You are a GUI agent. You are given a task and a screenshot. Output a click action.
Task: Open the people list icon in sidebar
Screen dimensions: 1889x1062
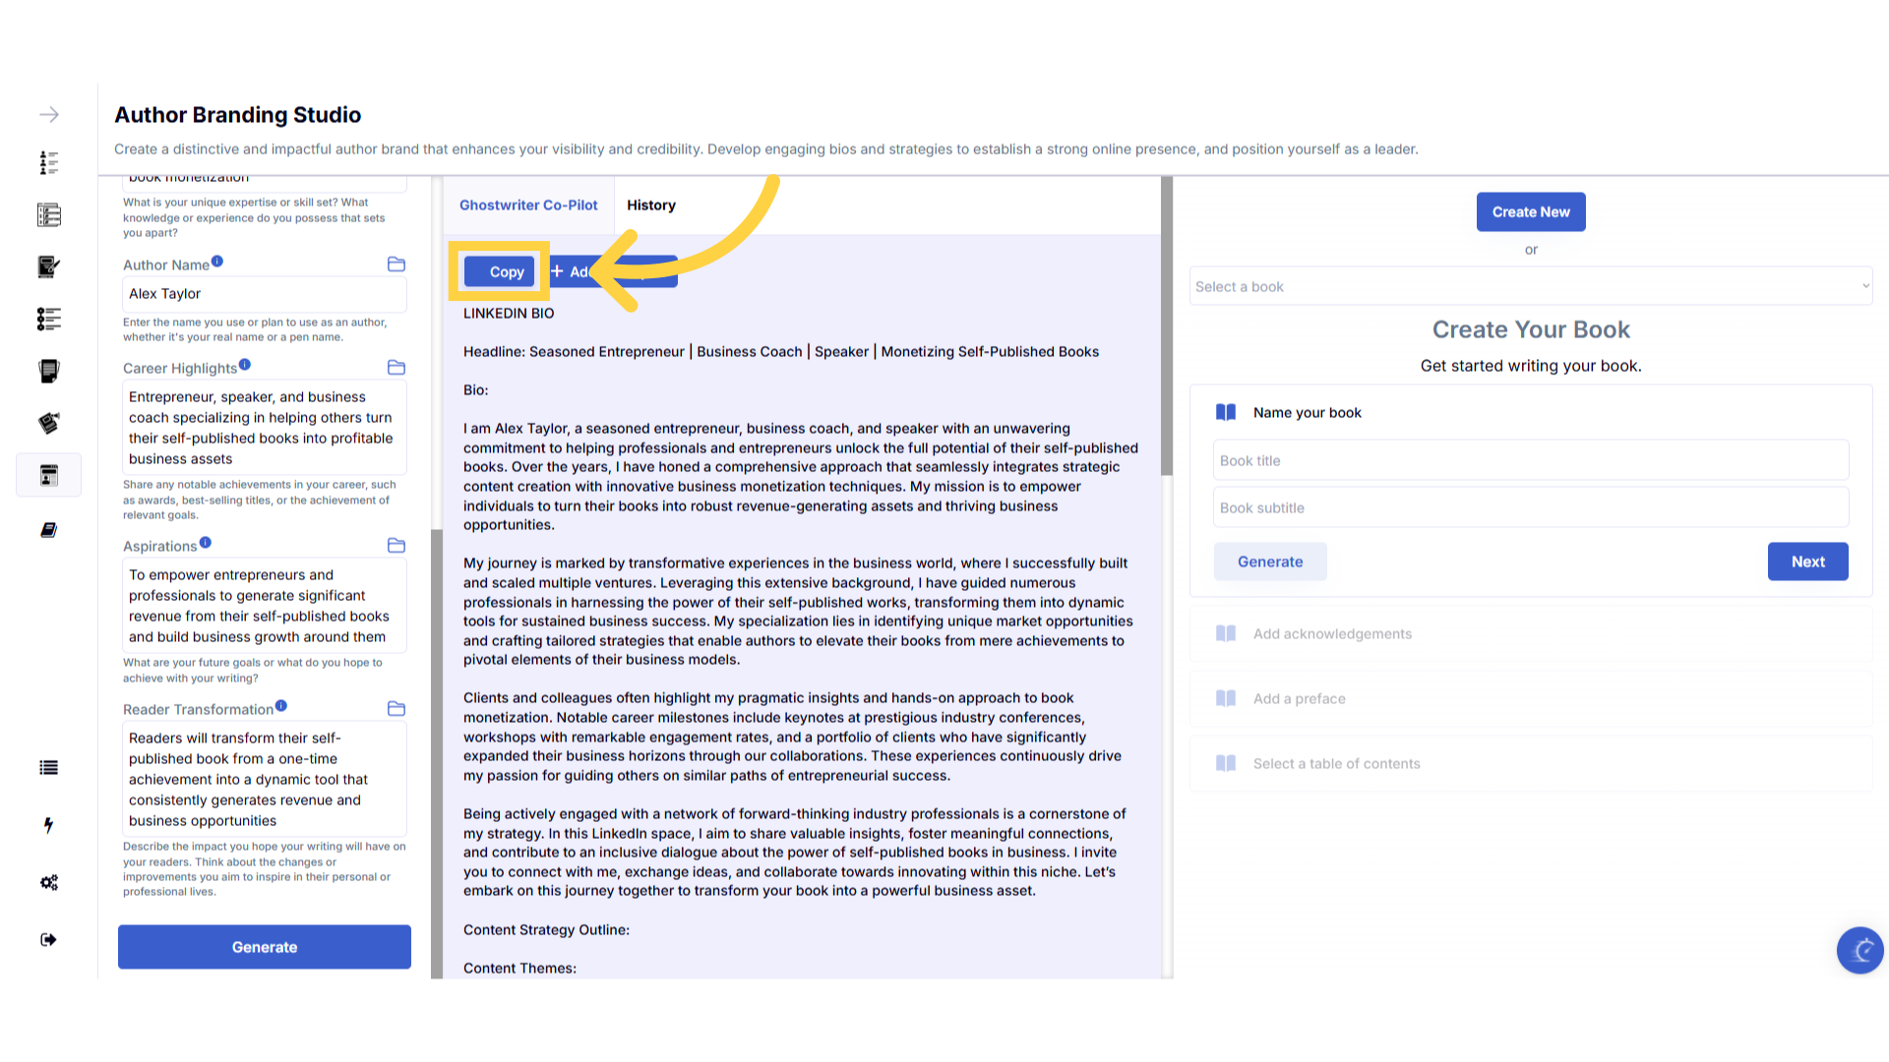point(48,162)
